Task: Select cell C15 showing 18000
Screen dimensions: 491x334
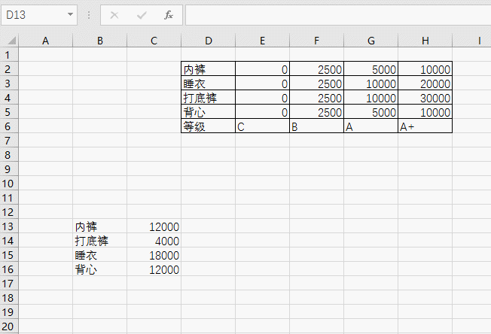Action: pos(154,255)
